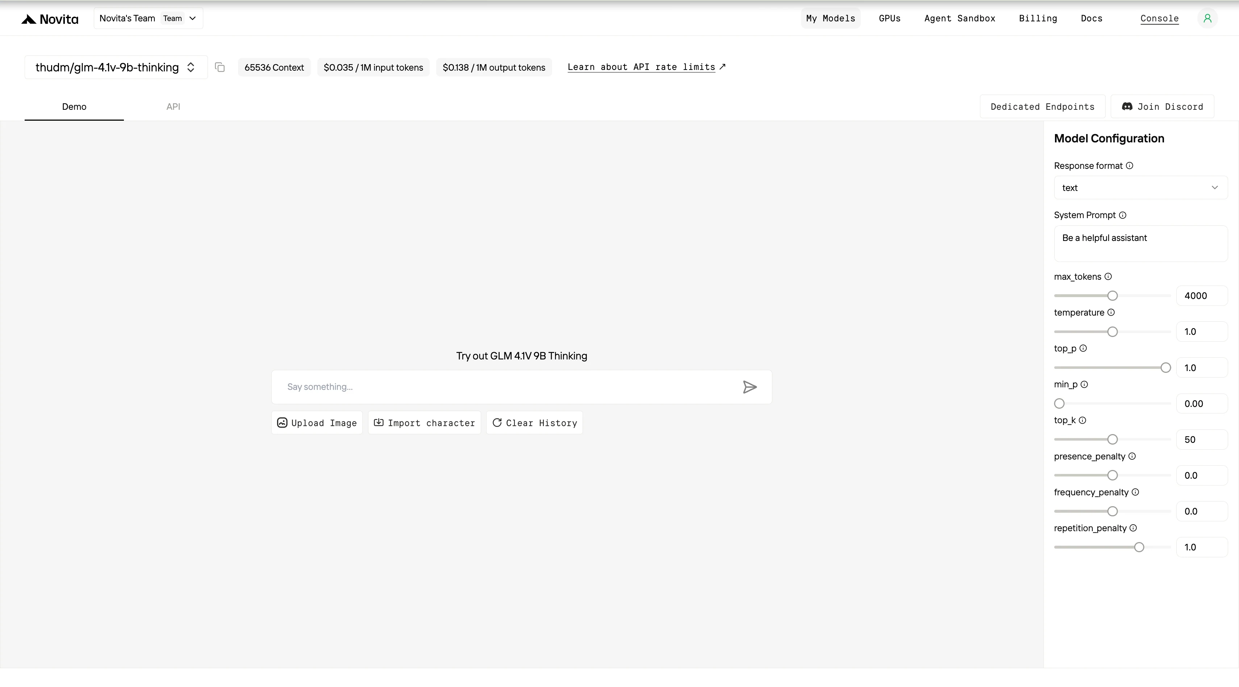Show info tooltip for repetition_penalty
The width and height of the screenshot is (1239, 687).
(x=1133, y=528)
